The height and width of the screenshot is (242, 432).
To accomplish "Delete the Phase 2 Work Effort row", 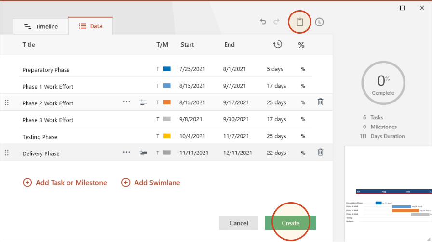I will 321,102.
